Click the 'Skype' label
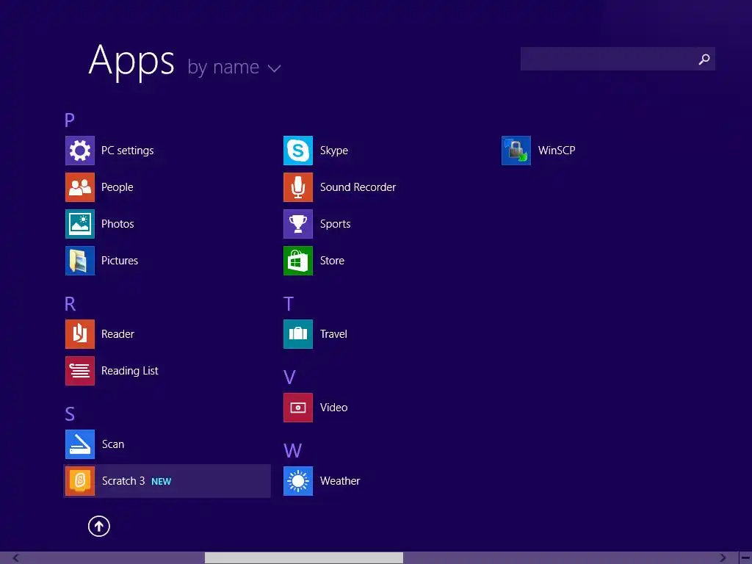Image resolution: width=752 pixels, height=564 pixels. coord(334,151)
